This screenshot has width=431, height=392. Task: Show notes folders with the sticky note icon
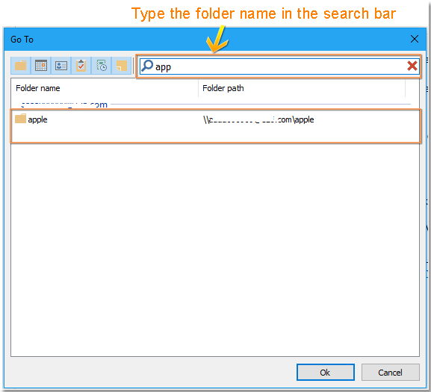click(x=122, y=66)
